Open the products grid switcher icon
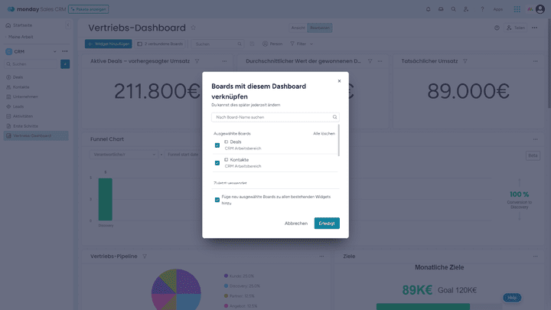This screenshot has width=551, height=310. click(x=517, y=9)
